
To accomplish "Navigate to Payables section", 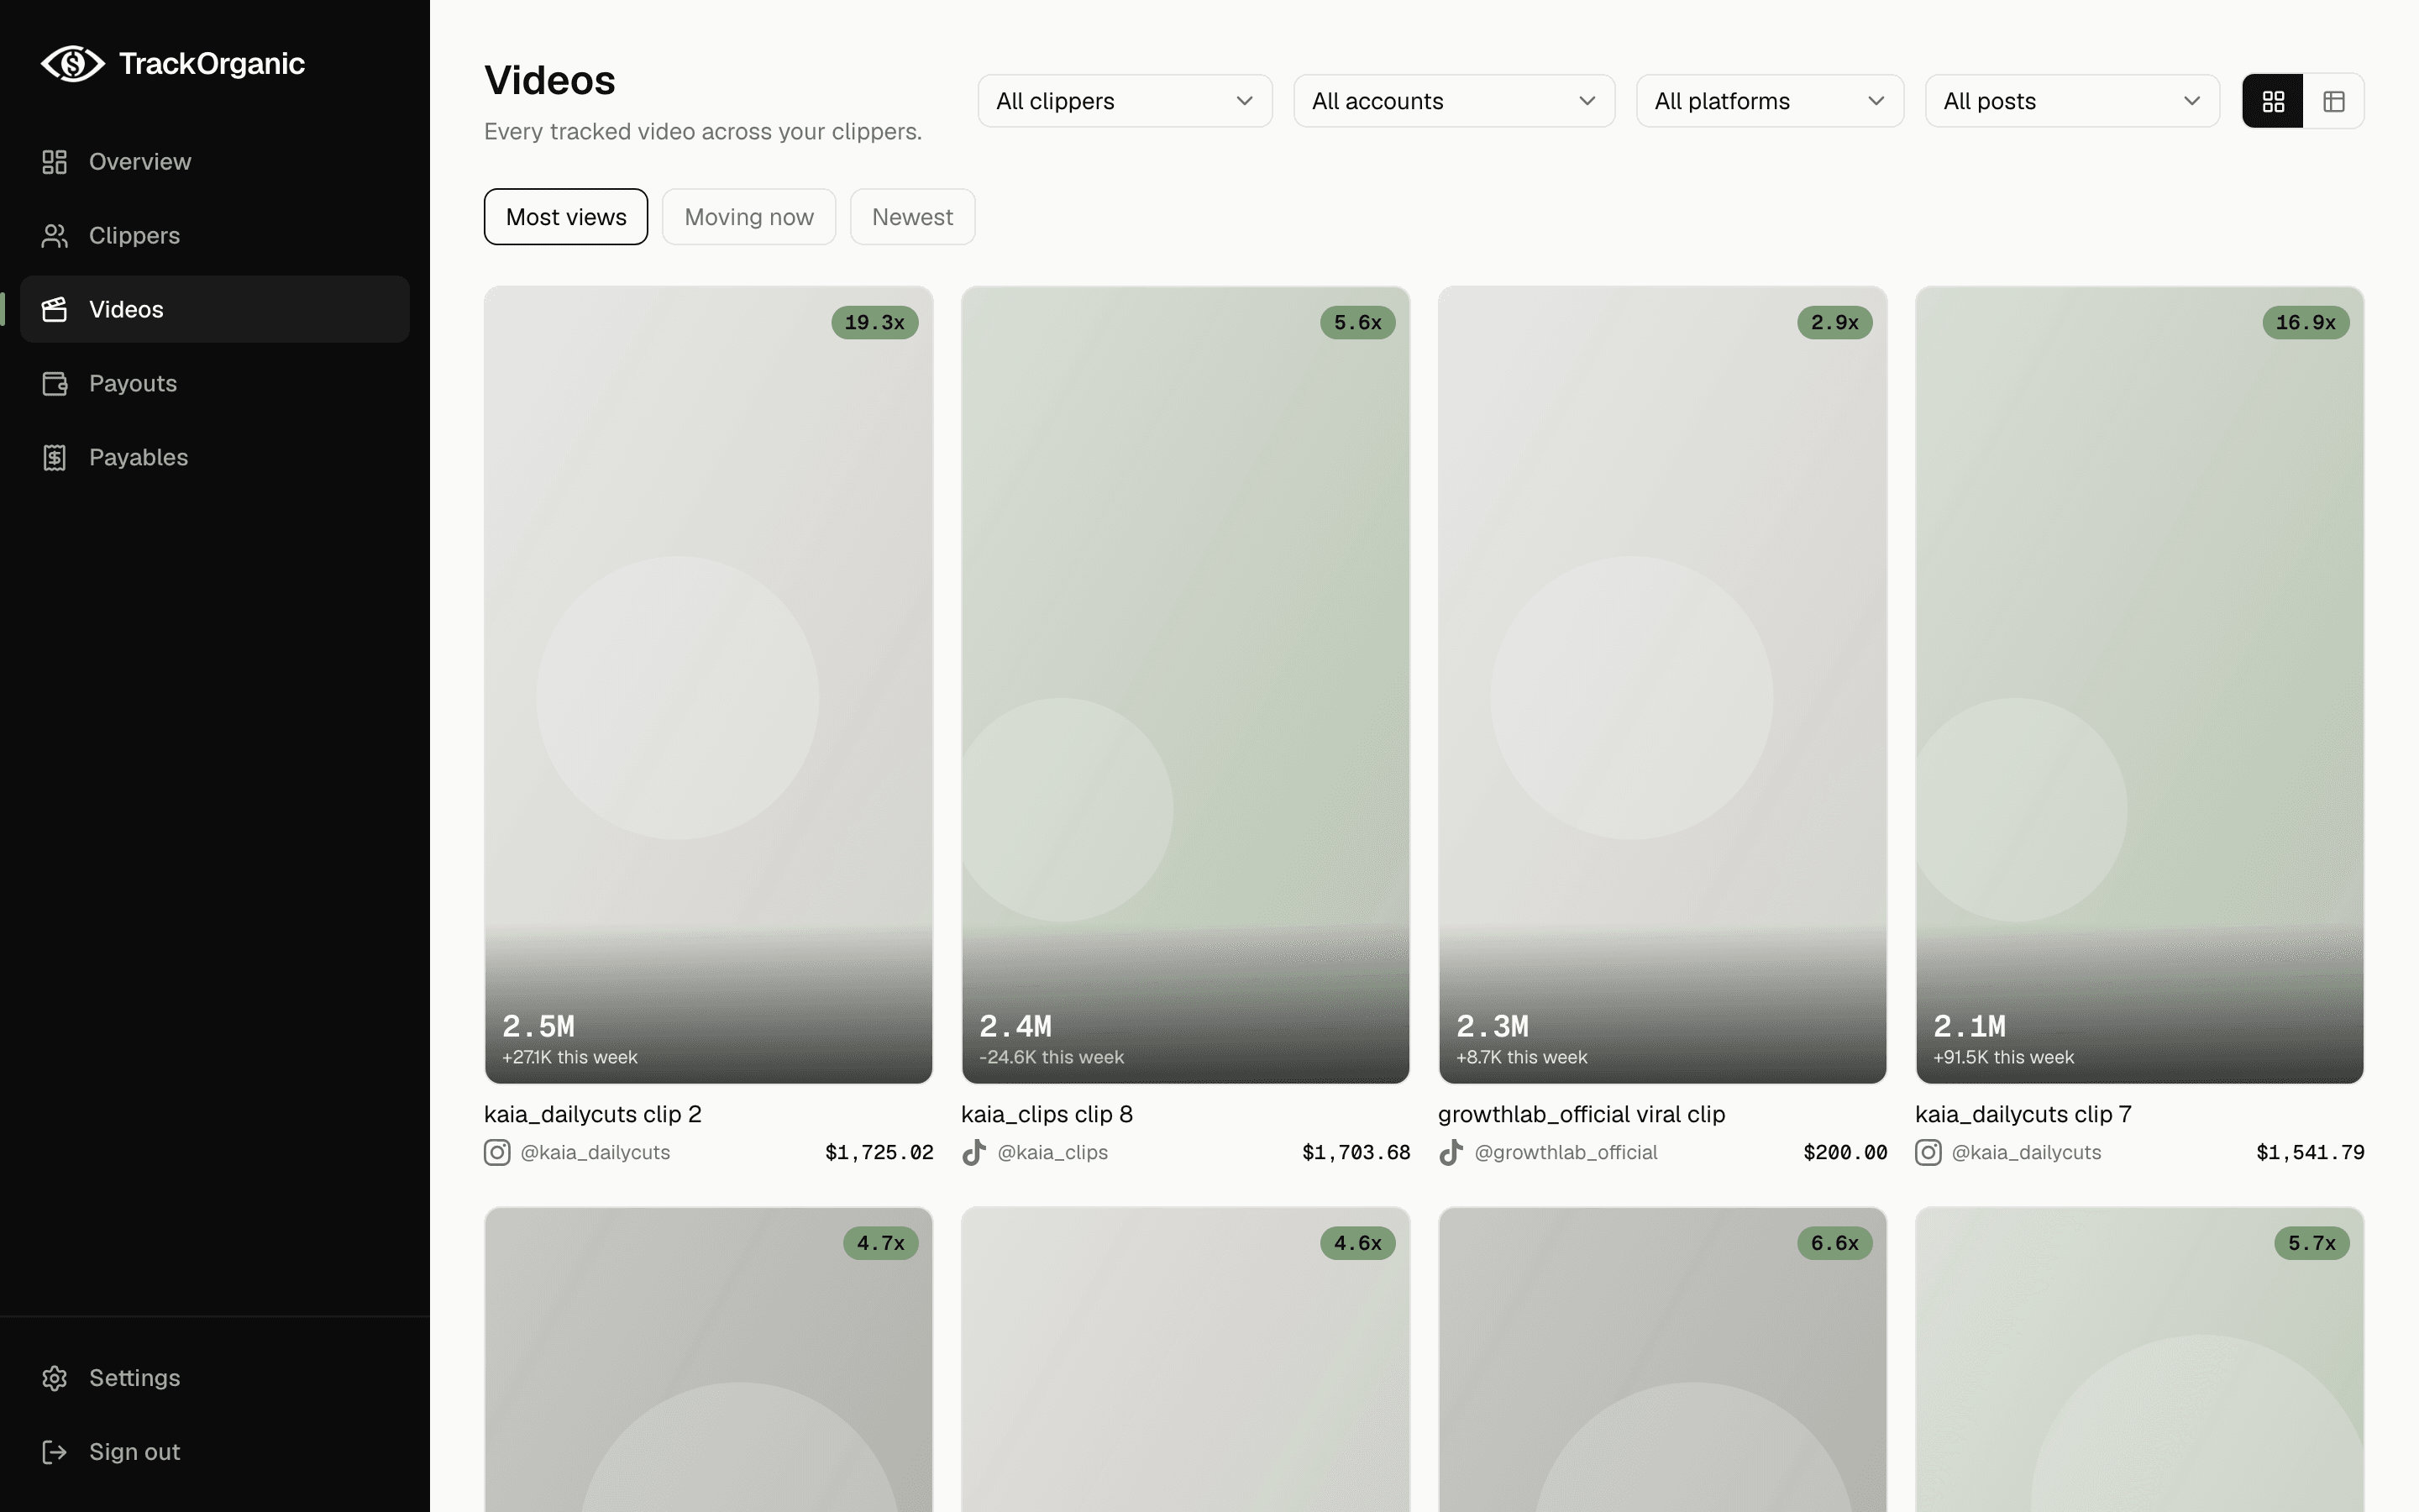I will [215, 458].
